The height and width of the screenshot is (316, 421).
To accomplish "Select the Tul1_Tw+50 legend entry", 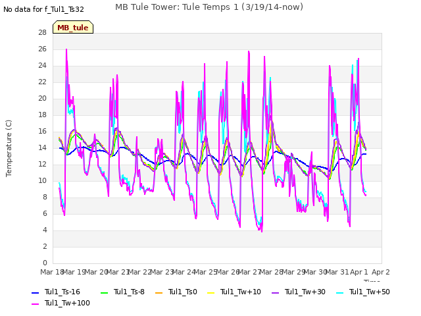I will pyautogui.click(x=363, y=292).
